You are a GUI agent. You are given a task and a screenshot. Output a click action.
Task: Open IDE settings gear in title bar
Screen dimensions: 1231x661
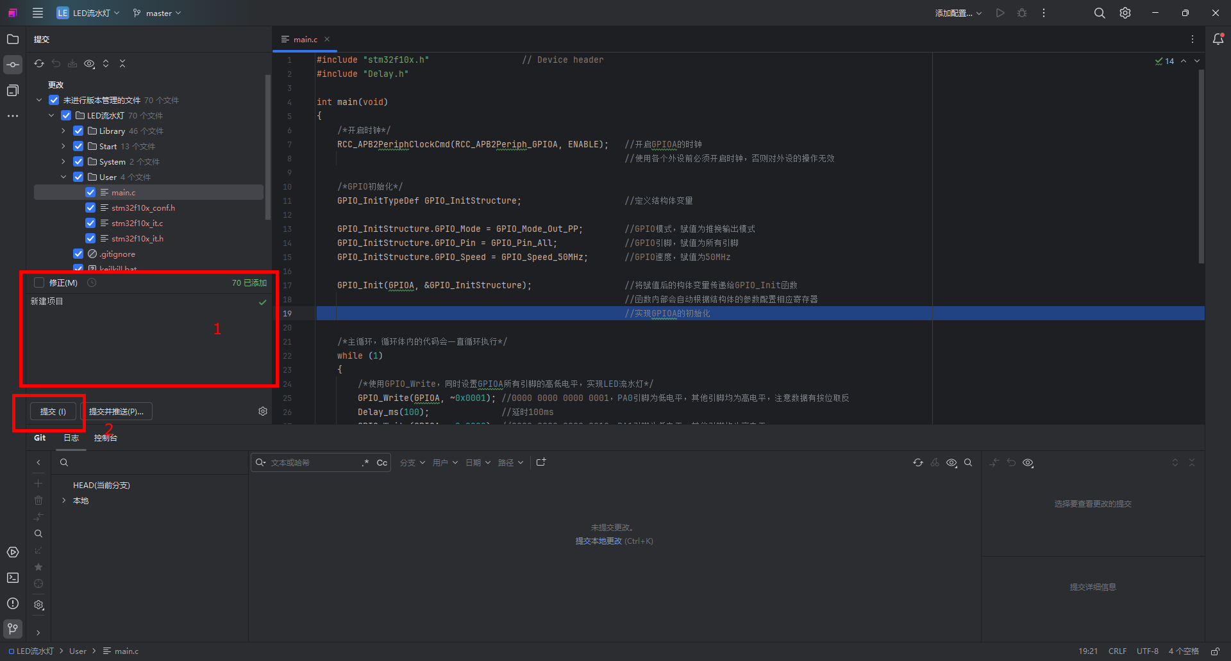[1125, 13]
